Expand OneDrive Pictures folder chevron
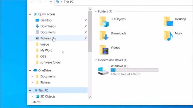 [32, 82]
